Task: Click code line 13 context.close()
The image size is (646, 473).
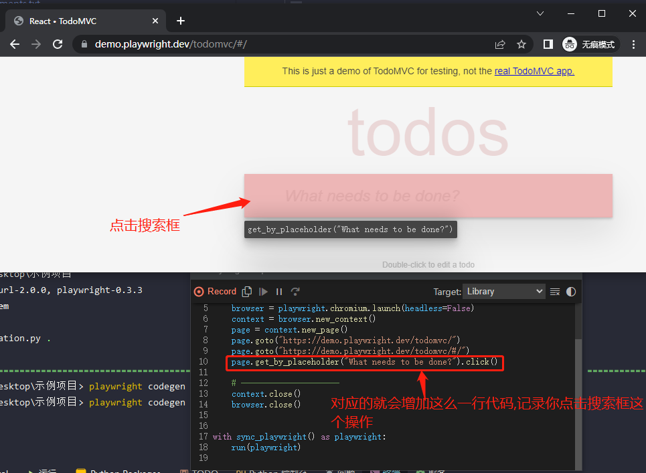Action: 266,394
